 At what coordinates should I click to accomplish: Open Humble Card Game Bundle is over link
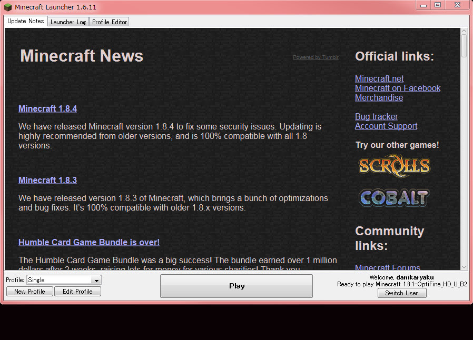pos(89,242)
